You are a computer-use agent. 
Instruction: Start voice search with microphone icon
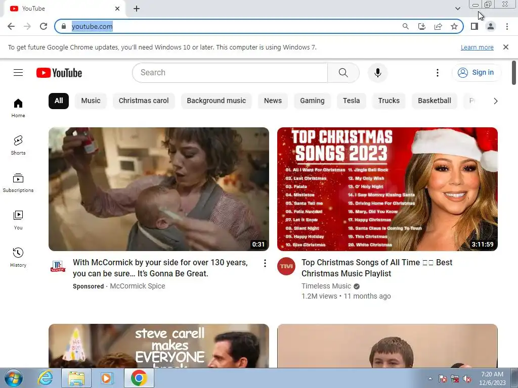[377, 73]
